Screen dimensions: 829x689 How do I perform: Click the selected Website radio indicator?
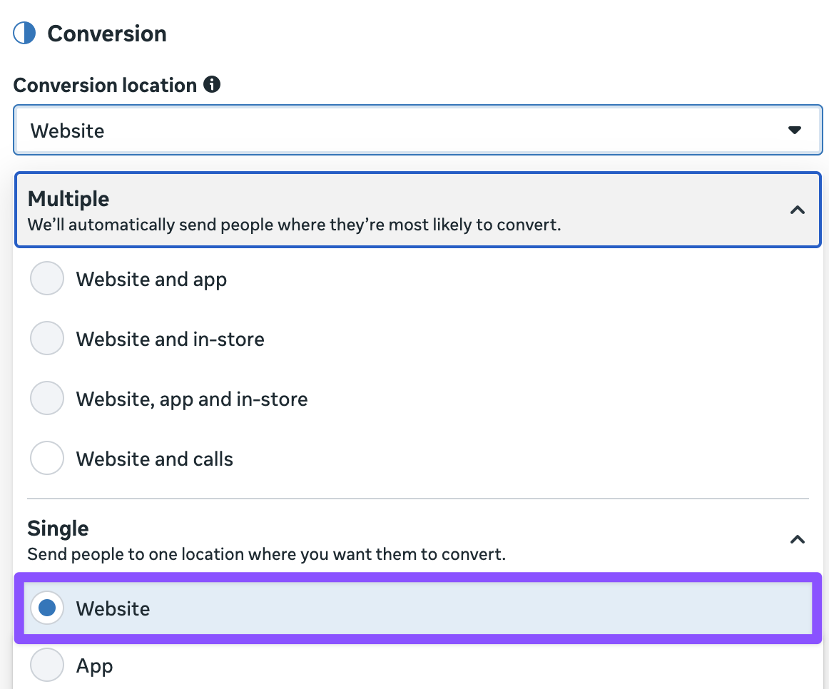click(46, 608)
